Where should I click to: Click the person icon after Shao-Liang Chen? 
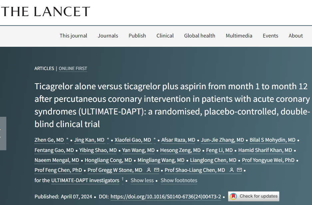[232, 170]
